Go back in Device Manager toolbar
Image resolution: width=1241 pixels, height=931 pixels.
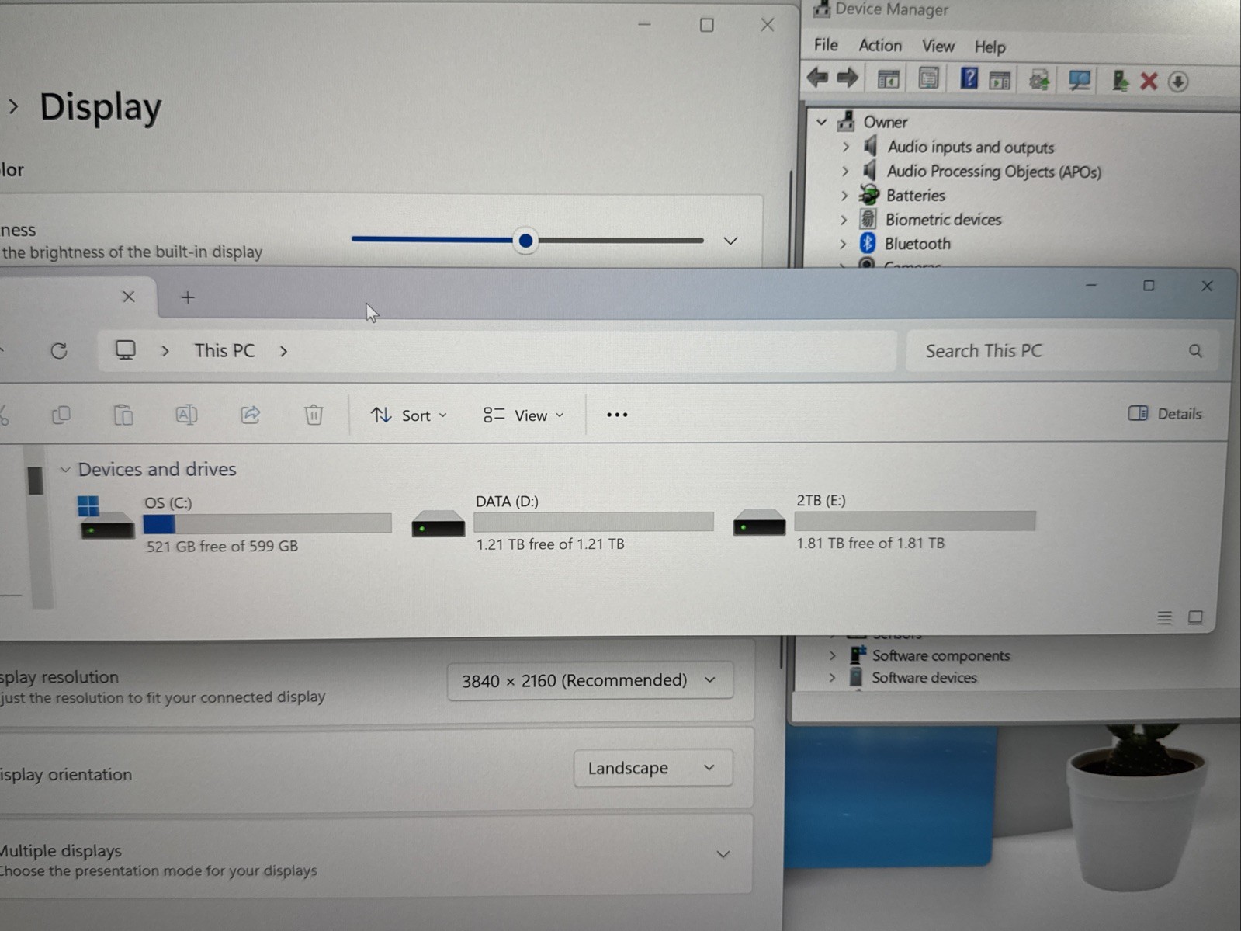(817, 78)
